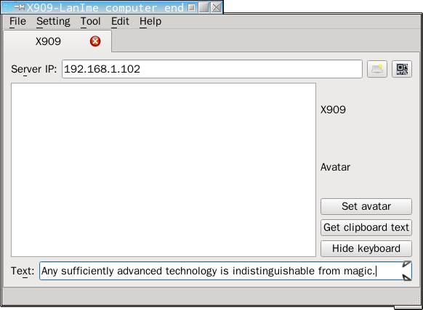The width and height of the screenshot is (423, 310).
Task: Click Get clipboard text button
Action: click(x=366, y=227)
